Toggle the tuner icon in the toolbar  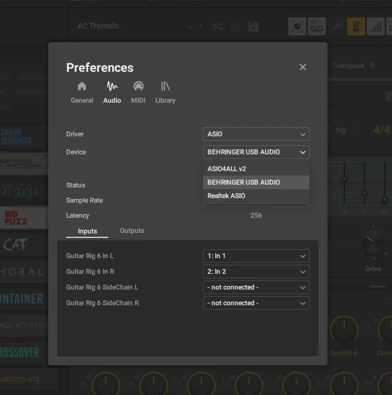point(337,26)
